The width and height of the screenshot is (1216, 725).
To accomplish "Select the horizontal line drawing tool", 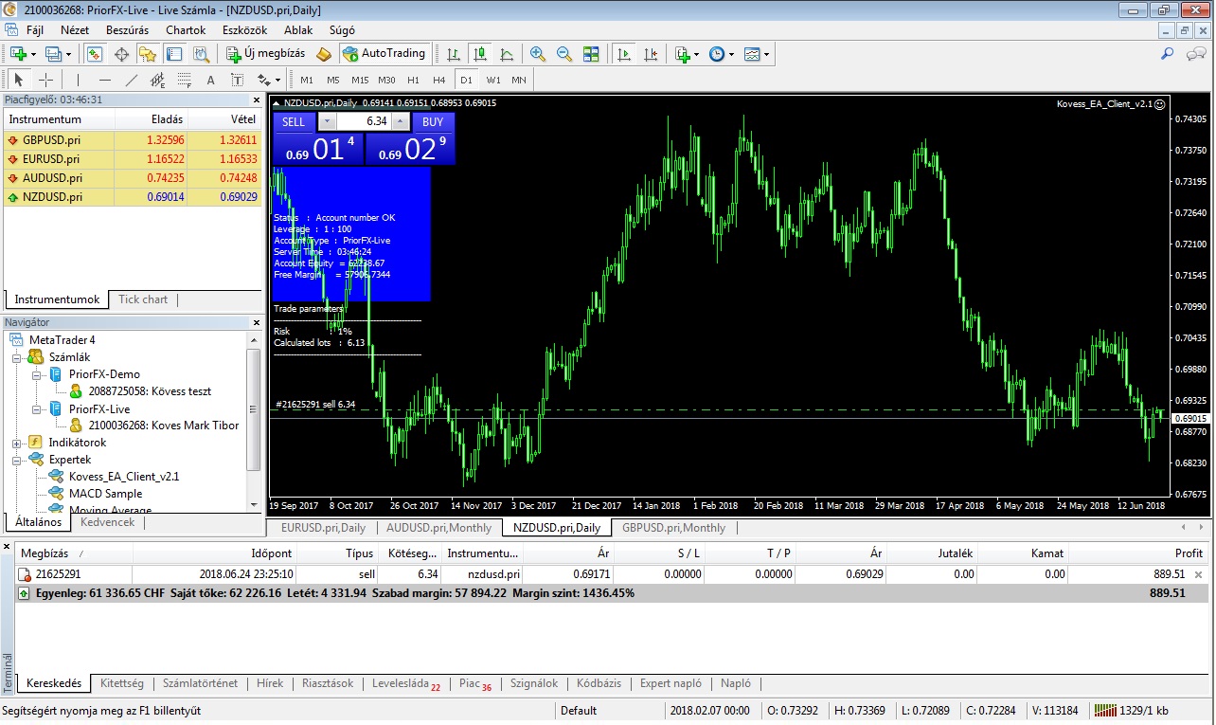I will pyautogui.click(x=104, y=80).
